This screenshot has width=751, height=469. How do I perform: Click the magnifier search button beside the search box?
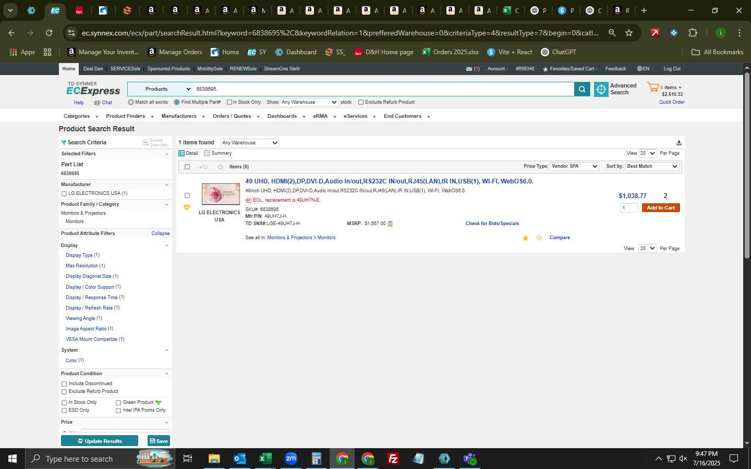[x=582, y=90]
